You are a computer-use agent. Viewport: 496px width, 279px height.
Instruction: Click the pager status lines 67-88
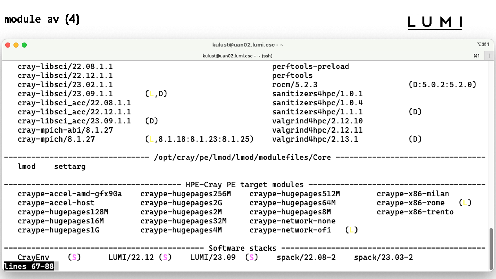(x=29, y=266)
